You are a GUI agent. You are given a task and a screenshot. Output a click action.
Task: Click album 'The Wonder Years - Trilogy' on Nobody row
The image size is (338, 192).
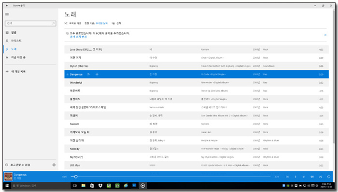click(x=223, y=149)
